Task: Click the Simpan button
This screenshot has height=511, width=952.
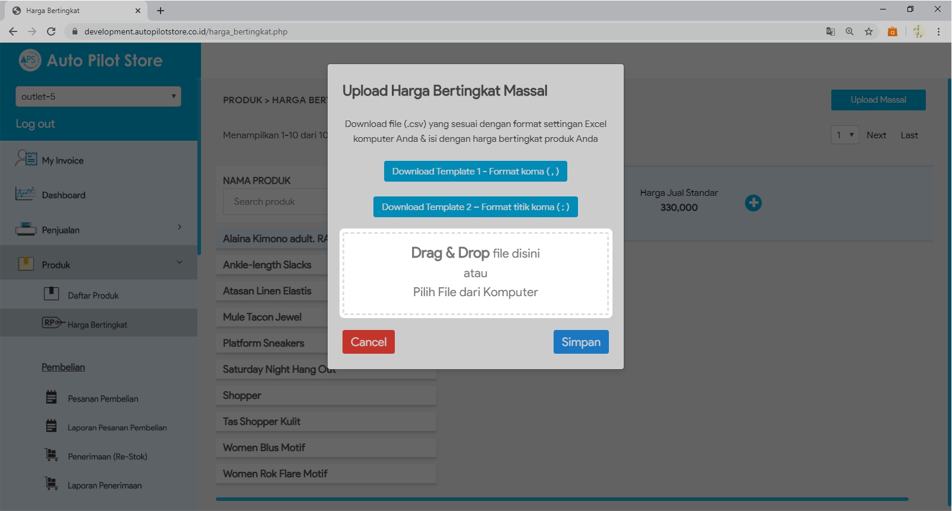Action: pos(580,342)
